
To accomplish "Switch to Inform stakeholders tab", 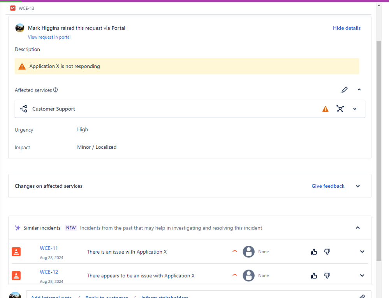I will click(165, 296).
